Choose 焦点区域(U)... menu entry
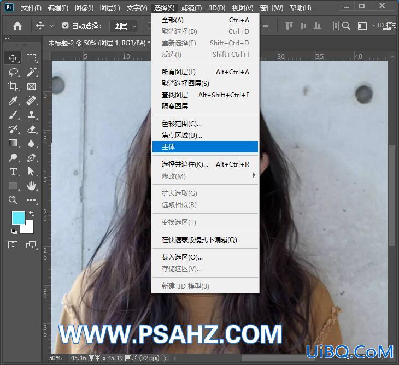Image resolution: width=399 pixels, height=365 pixels. 205,136
